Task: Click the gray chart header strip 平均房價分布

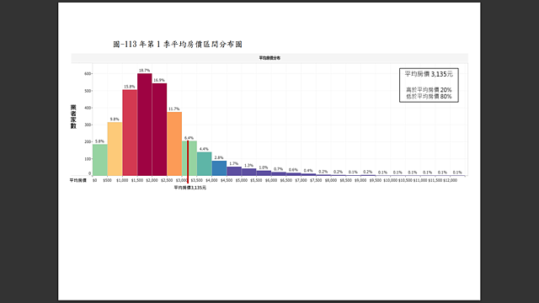Action: (269, 58)
